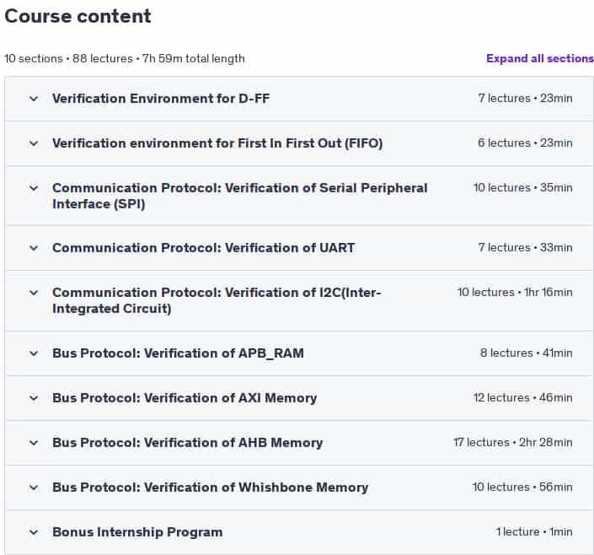The width and height of the screenshot is (594, 555).
Task: Expand chevron for Verification of UART section
Action: coord(34,248)
